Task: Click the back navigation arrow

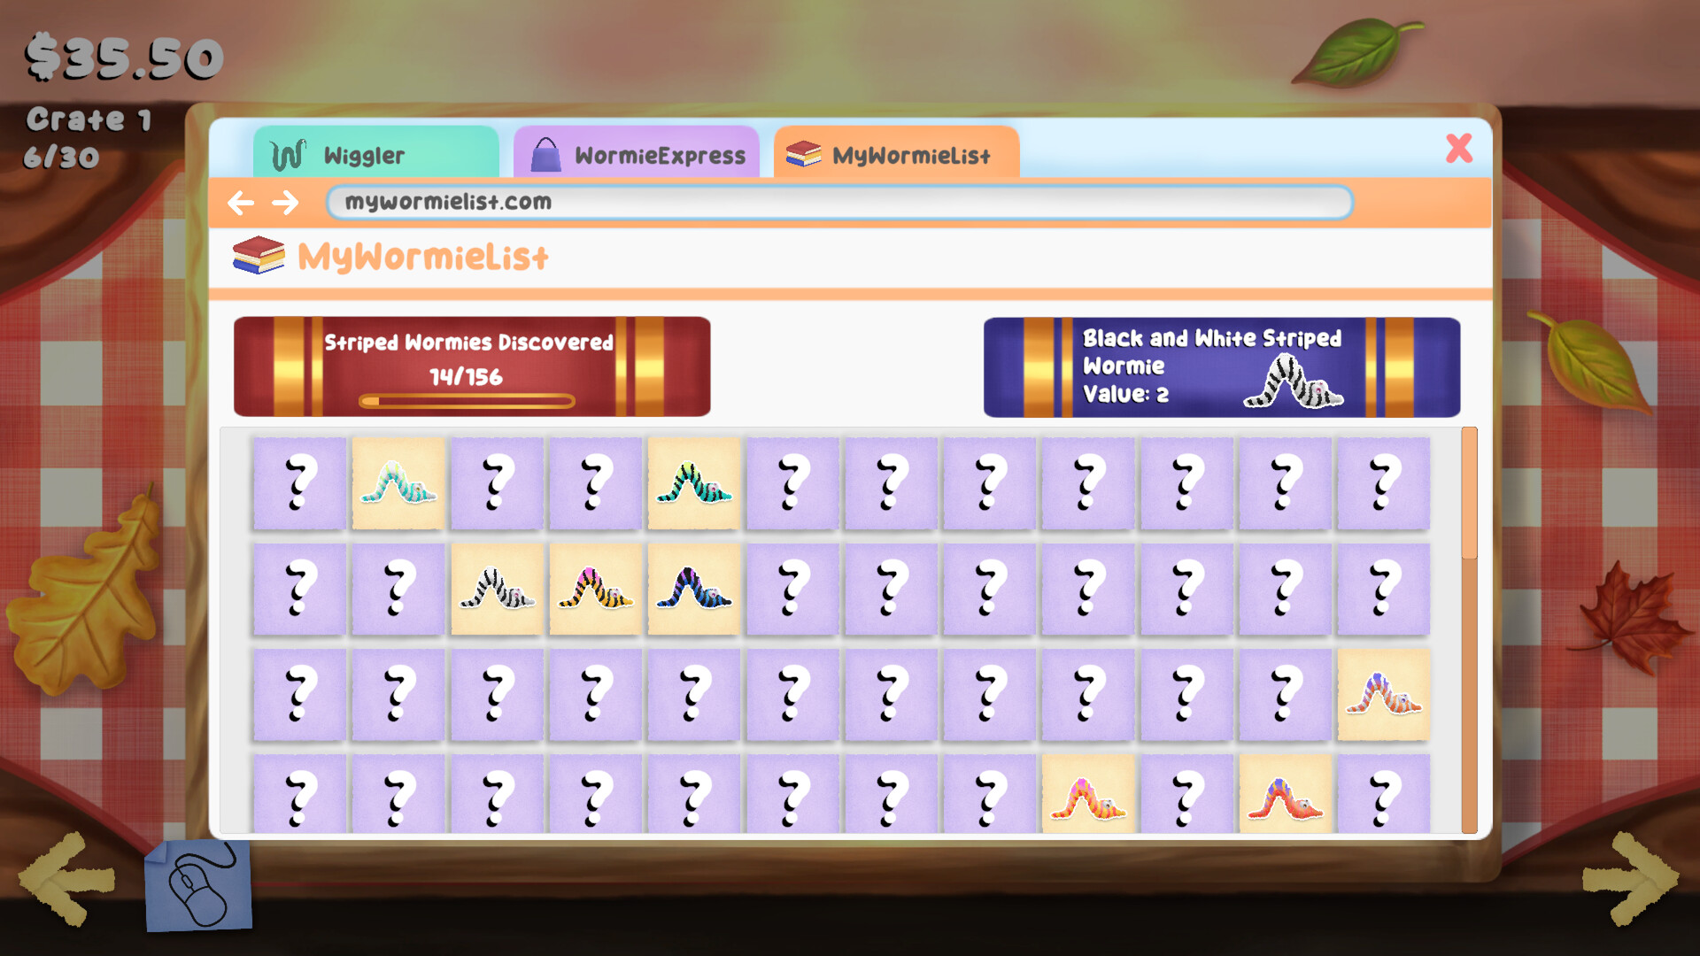Action: coord(241,203)
